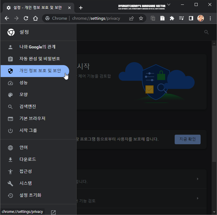Viewport: 217px width, 215px height.
Task: Go to the home page icon
Action: 35,18
